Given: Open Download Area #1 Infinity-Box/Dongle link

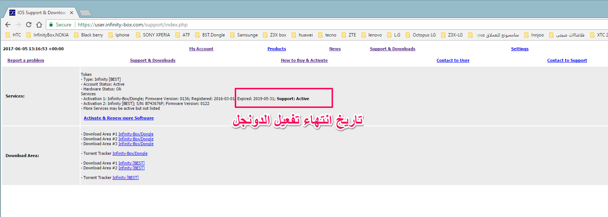Looking at the screenshot, I should 136,134.
